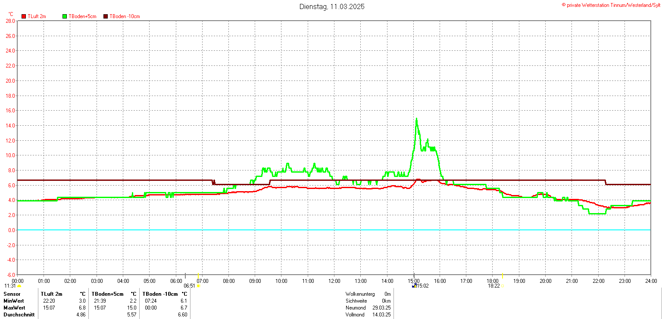Viewport: 662px width, 319px height.
Task: Click the red TLuft 2m legend square
Action: point(24,16)
